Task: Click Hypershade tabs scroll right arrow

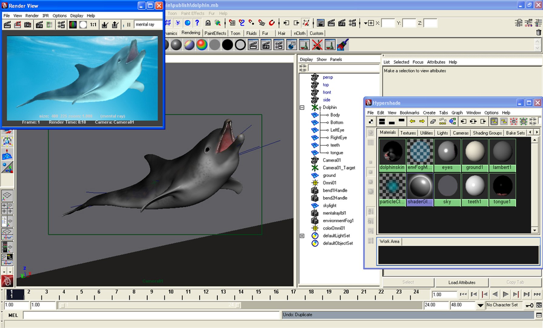Action: pyautogui.click(x=537, y=132)
